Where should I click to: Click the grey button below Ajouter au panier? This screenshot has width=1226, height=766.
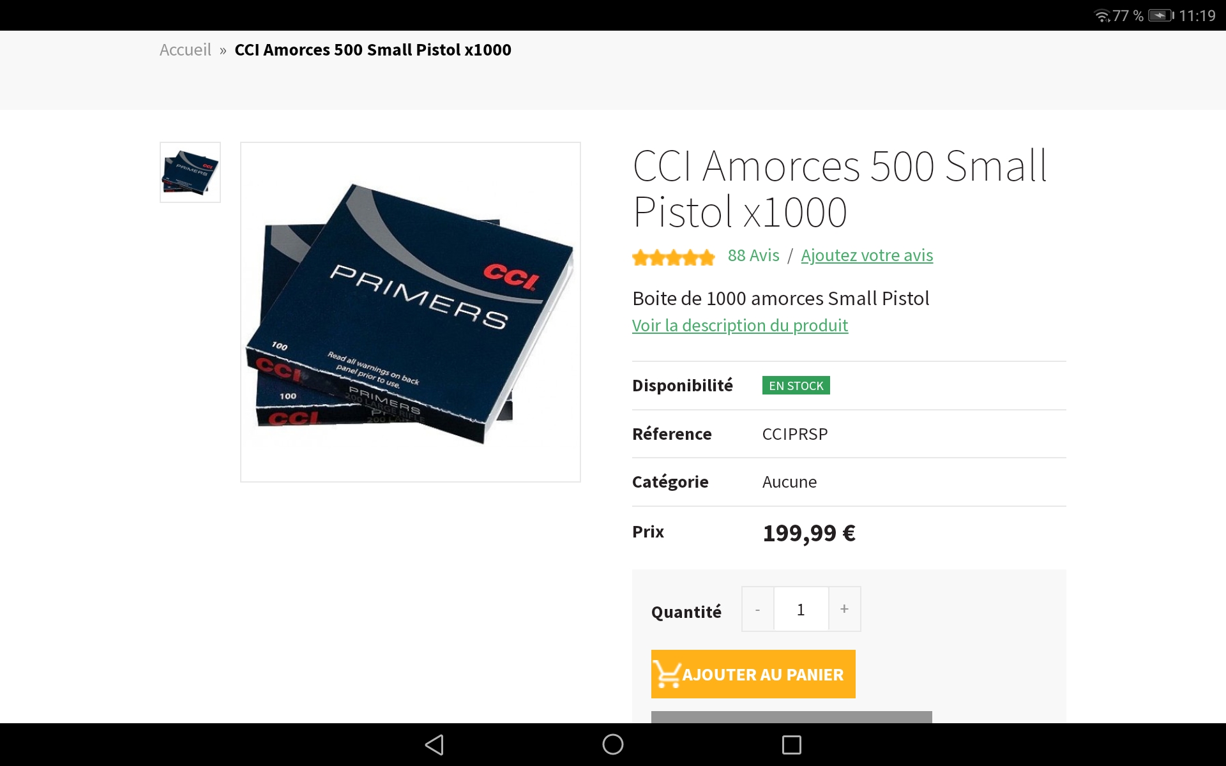click(x=792, y=717)
